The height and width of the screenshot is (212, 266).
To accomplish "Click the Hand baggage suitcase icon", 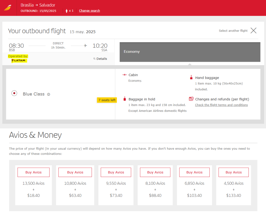I will click(x=191, y=77).
